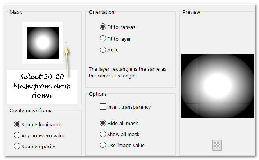Enable Invert transparency checkbox

pyautogui.click(x=103, y=106)
